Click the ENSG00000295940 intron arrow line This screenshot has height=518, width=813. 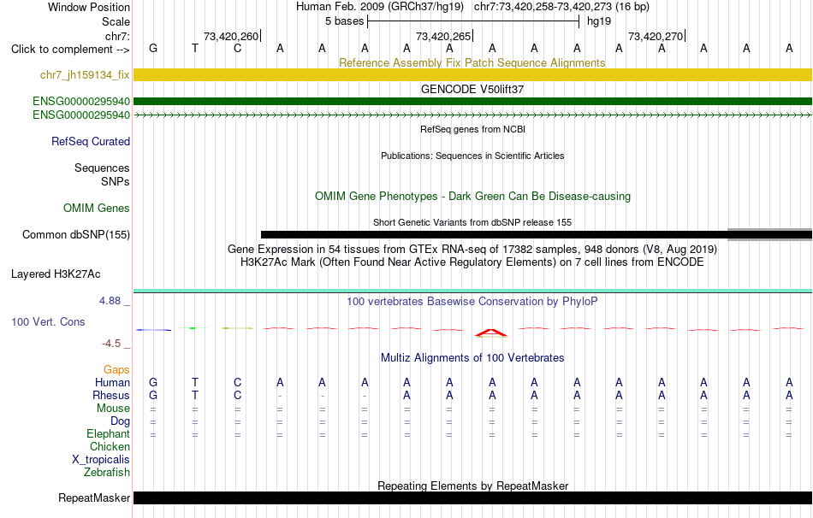[x=472, y=115]
